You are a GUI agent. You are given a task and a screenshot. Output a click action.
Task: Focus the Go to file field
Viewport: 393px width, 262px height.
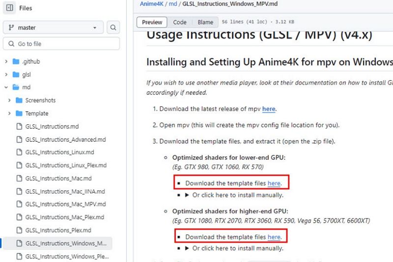pos(61,44)
